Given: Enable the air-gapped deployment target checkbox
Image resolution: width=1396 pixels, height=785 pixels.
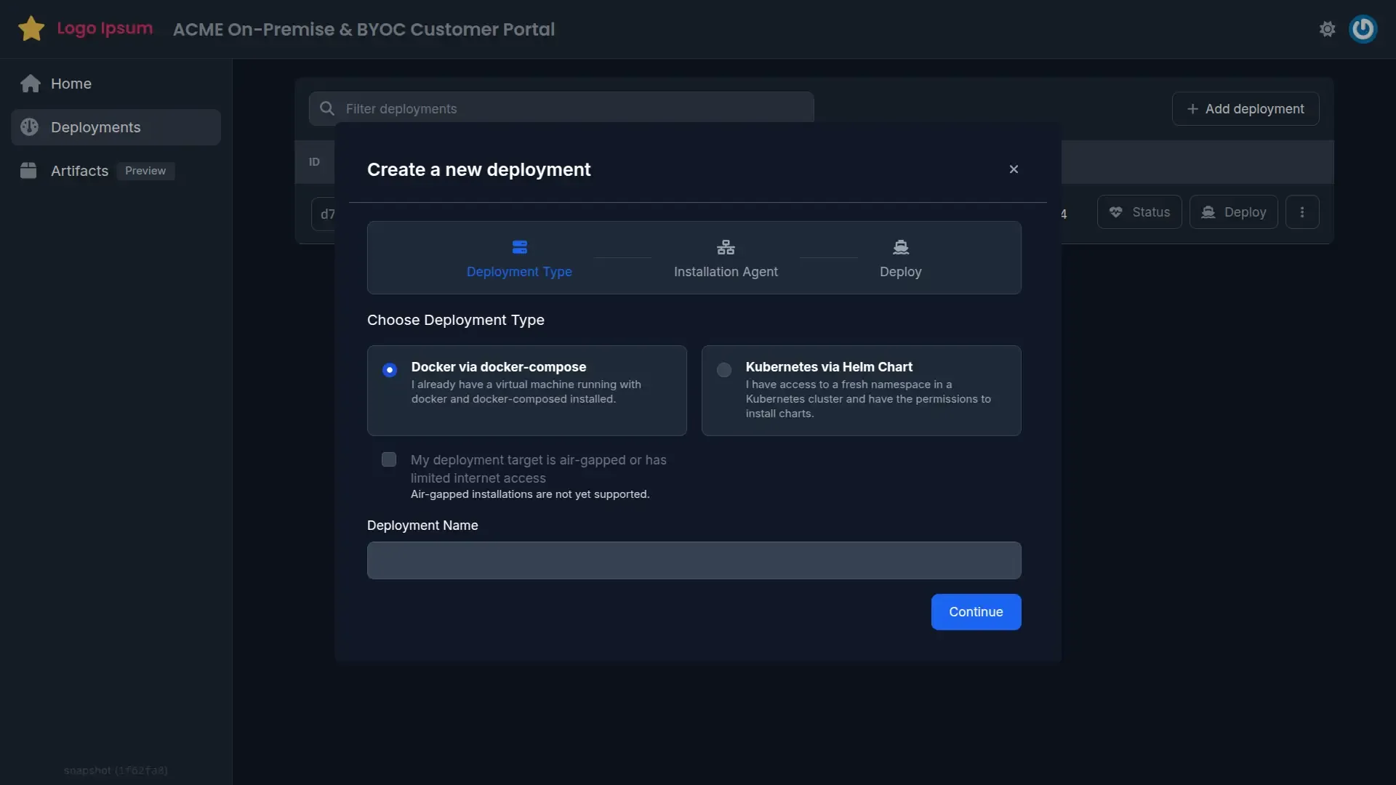Looking at the screenshot, I should [x=388, y=459].
